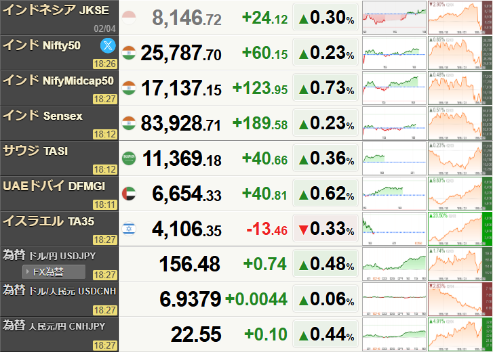
Task: Click the NifyMidcap50 price 17,137.15
Action: click(x=181, y=89)
